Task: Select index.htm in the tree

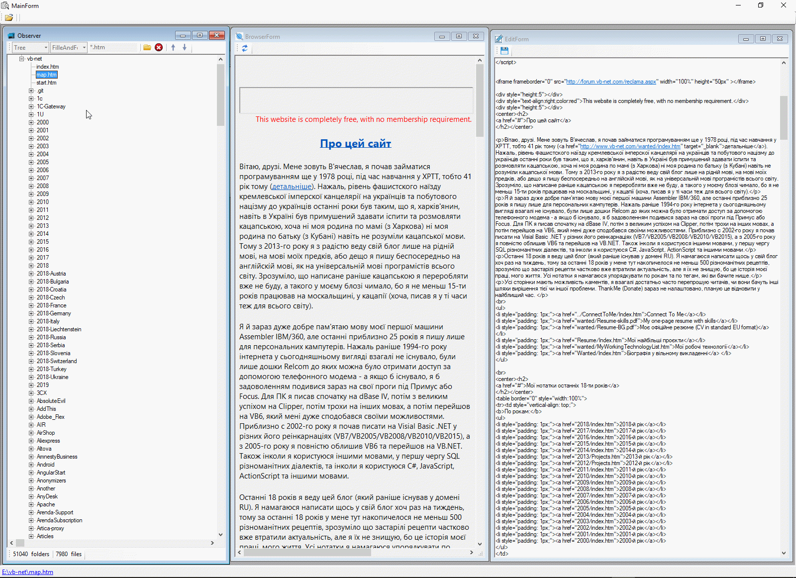Action: click(47, 67)
